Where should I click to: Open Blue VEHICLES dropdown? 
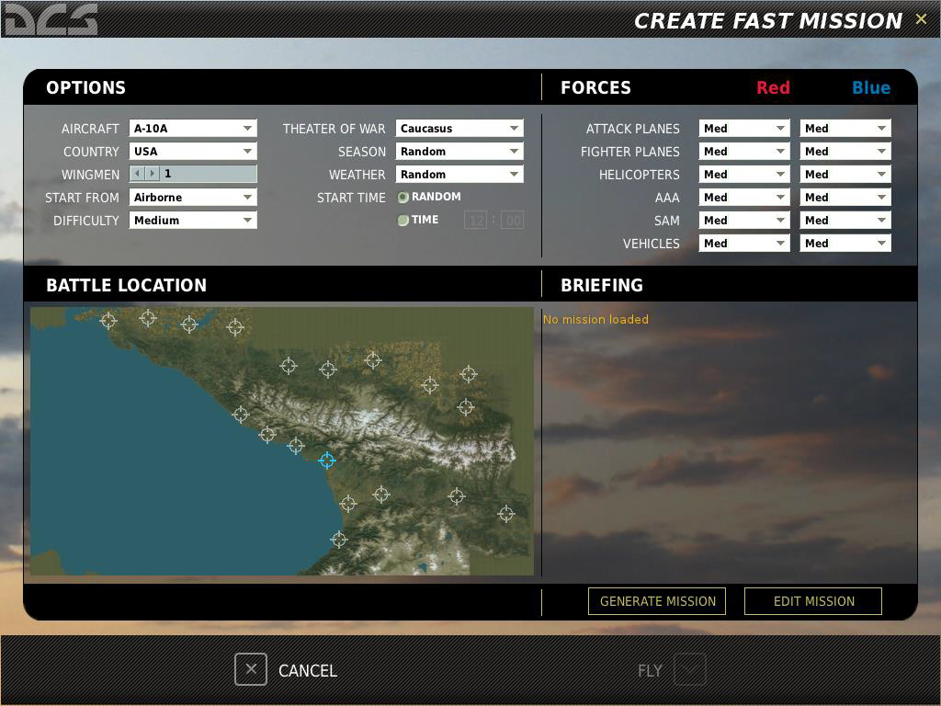click(x=845, y=243)
